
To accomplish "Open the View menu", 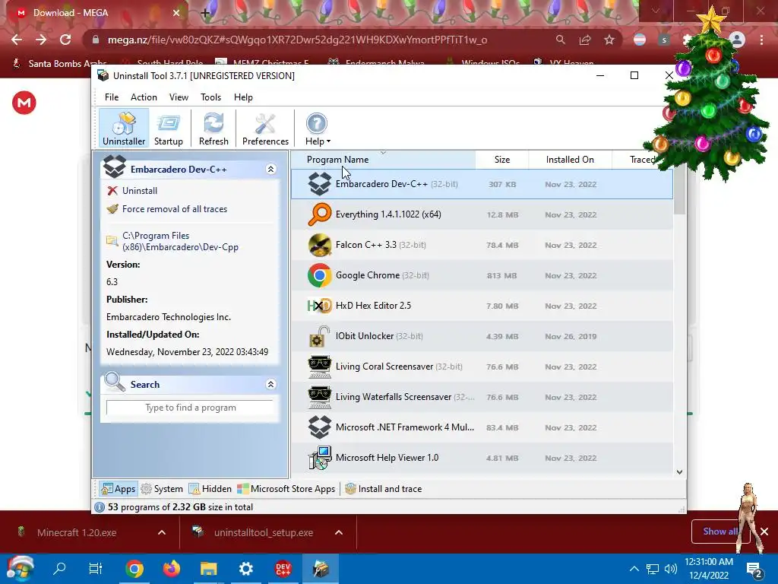I will [x=179, y=97].
